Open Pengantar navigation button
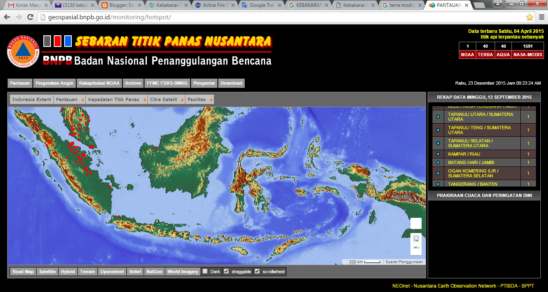 click(x=205, y=83)
